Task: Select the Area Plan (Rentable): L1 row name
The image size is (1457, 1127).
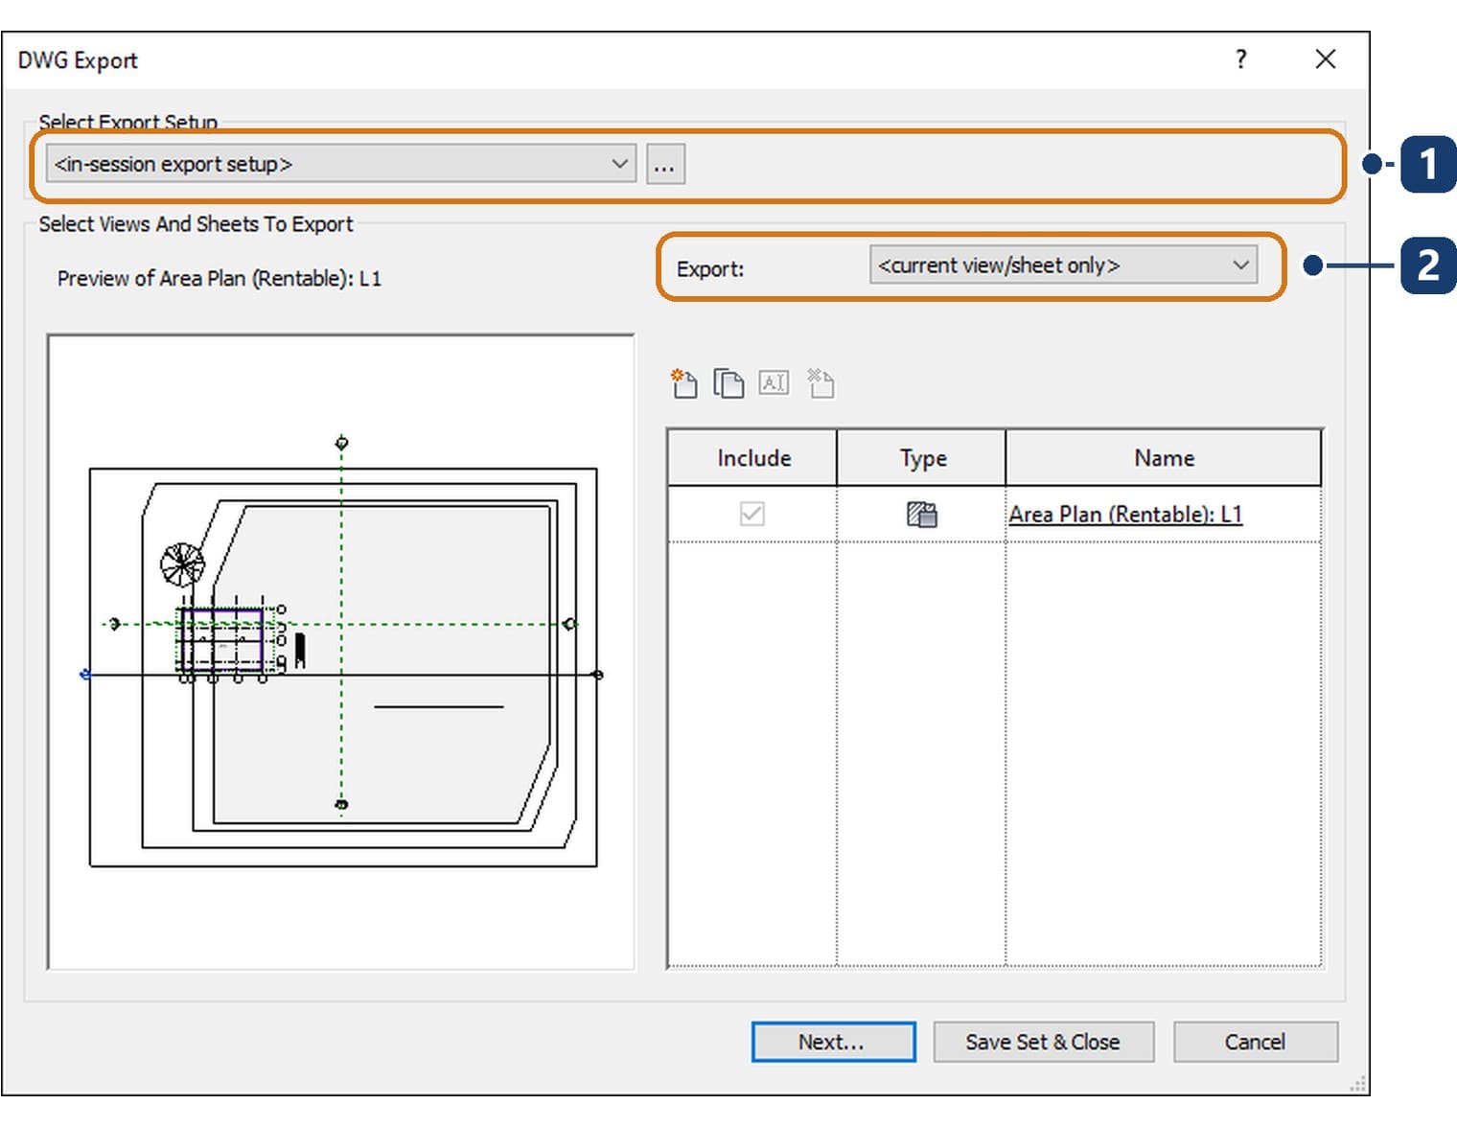Action: point(1125,515)
